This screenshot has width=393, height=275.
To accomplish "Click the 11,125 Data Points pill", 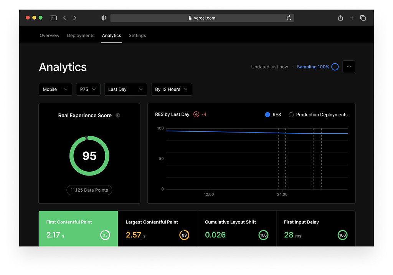I will tap(89, 190).
